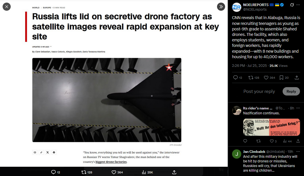
Task: Open the NOELREPORTS profile avatar
Action: [237, 7]
